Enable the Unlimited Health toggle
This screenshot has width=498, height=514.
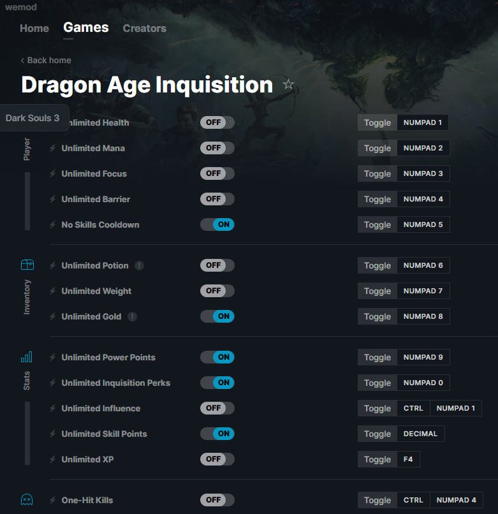tap(217, 122)
